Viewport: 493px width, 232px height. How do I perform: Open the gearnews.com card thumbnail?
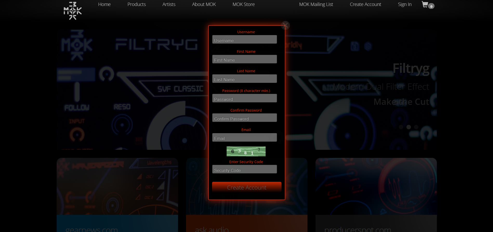(117, 186)
